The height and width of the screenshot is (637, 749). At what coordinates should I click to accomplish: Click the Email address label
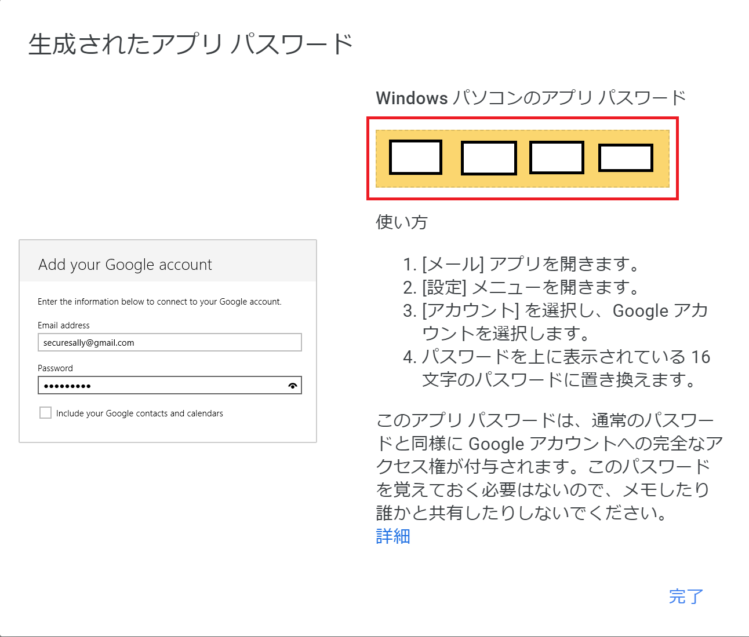[64, 325]
